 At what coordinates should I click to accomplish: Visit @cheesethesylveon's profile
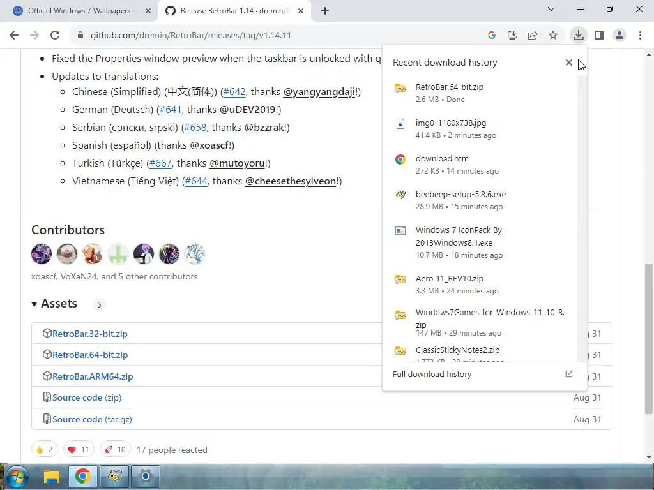click(x=291, y=181)
